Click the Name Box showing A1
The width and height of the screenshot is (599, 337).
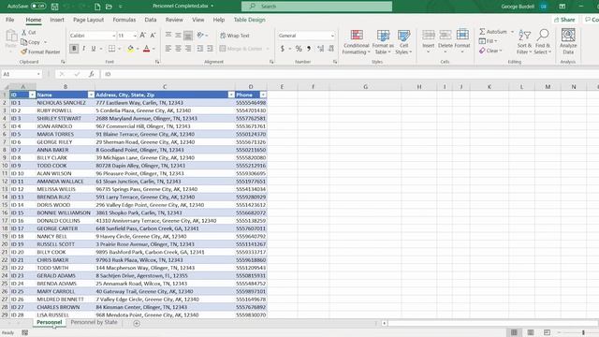[22, 74]
